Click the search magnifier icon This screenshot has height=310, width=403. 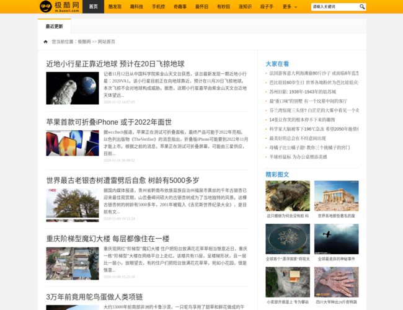point(362,7)
